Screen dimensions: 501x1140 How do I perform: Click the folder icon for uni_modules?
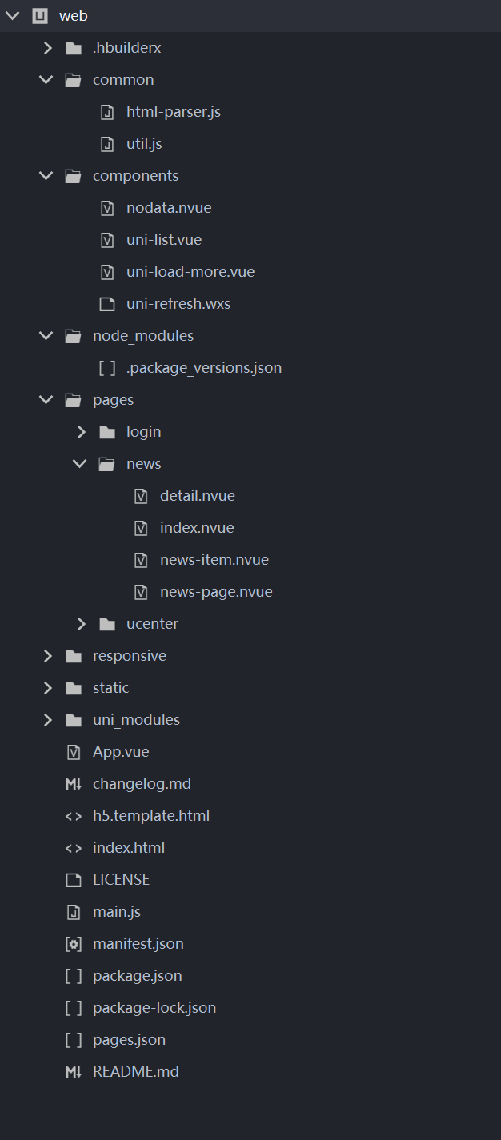(x=74, y=720)
